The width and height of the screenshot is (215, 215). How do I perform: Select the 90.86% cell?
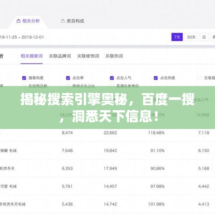(x=157, y=168)
